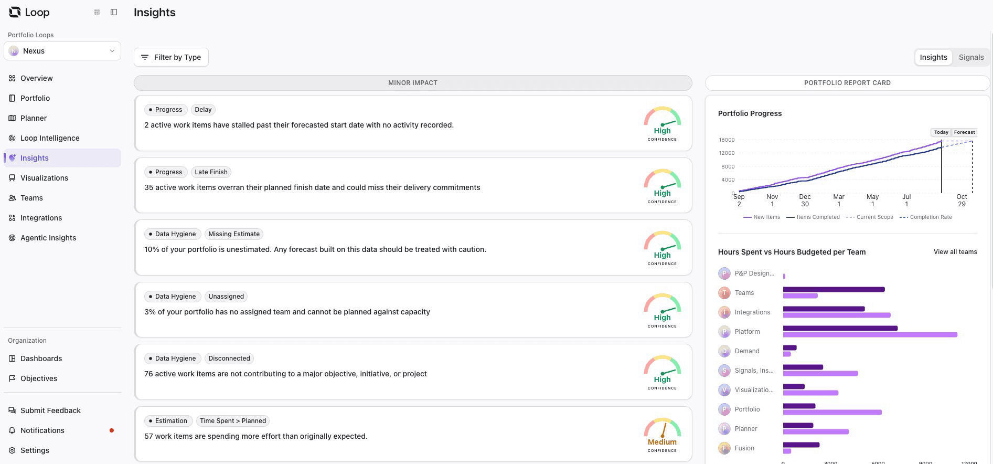Open the apps grid icon
The image size is (993, 464).
[97, 12]
